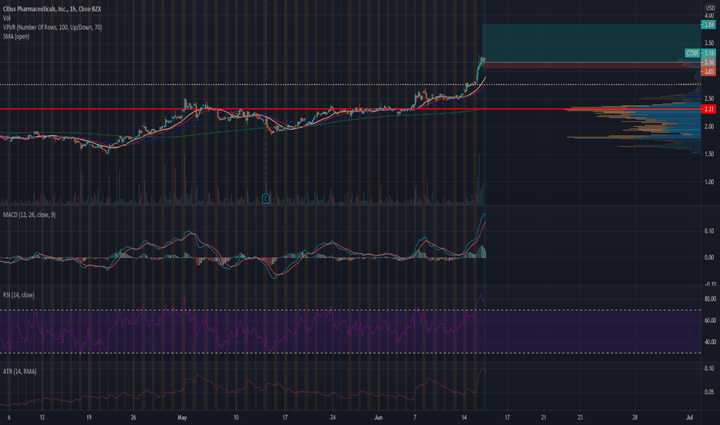
Task: Click the CTXR 3.16 price label
Action: (x=700, y=53)
